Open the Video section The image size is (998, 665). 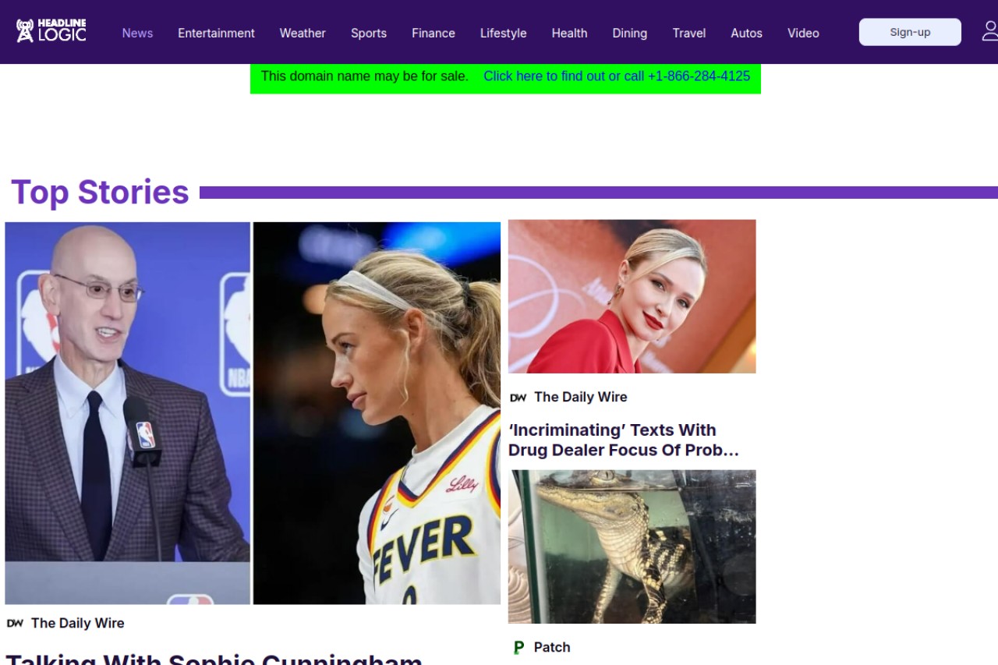(x=803, y=33)
